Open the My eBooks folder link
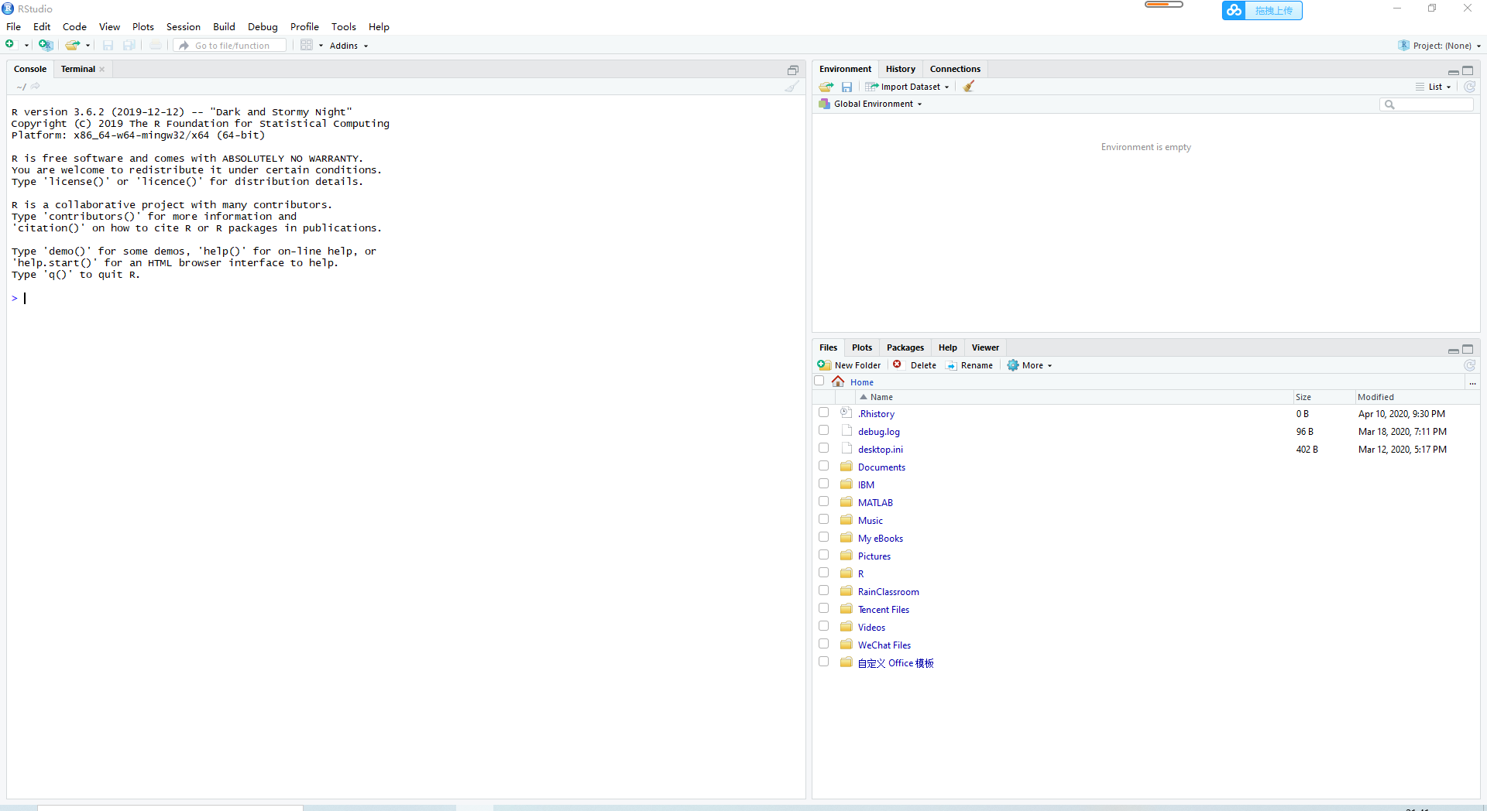The width and height of the screenshot is (1487, 811). pos(881,539)
